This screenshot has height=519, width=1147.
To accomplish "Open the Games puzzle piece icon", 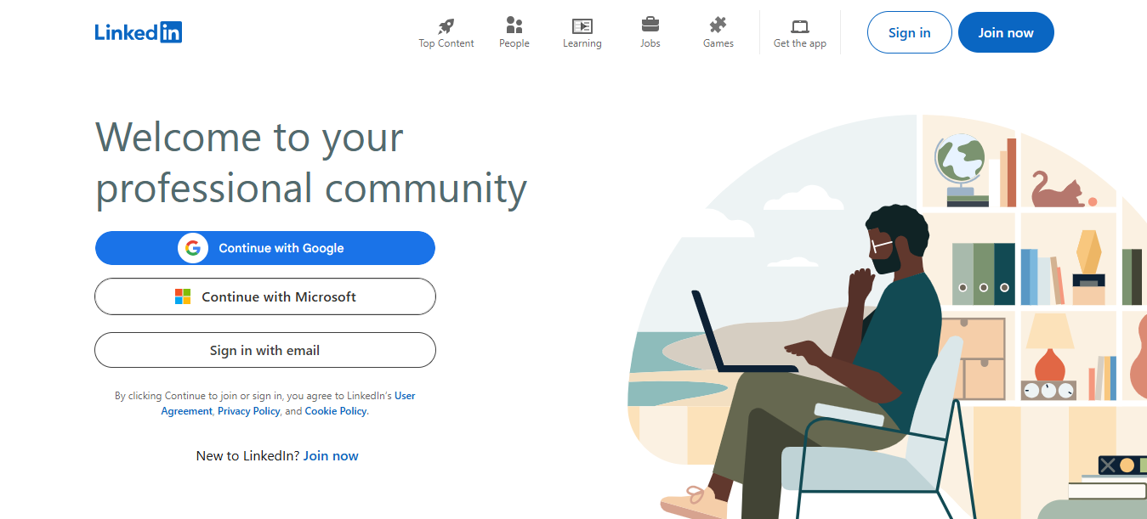I will (x=718, y=25).
